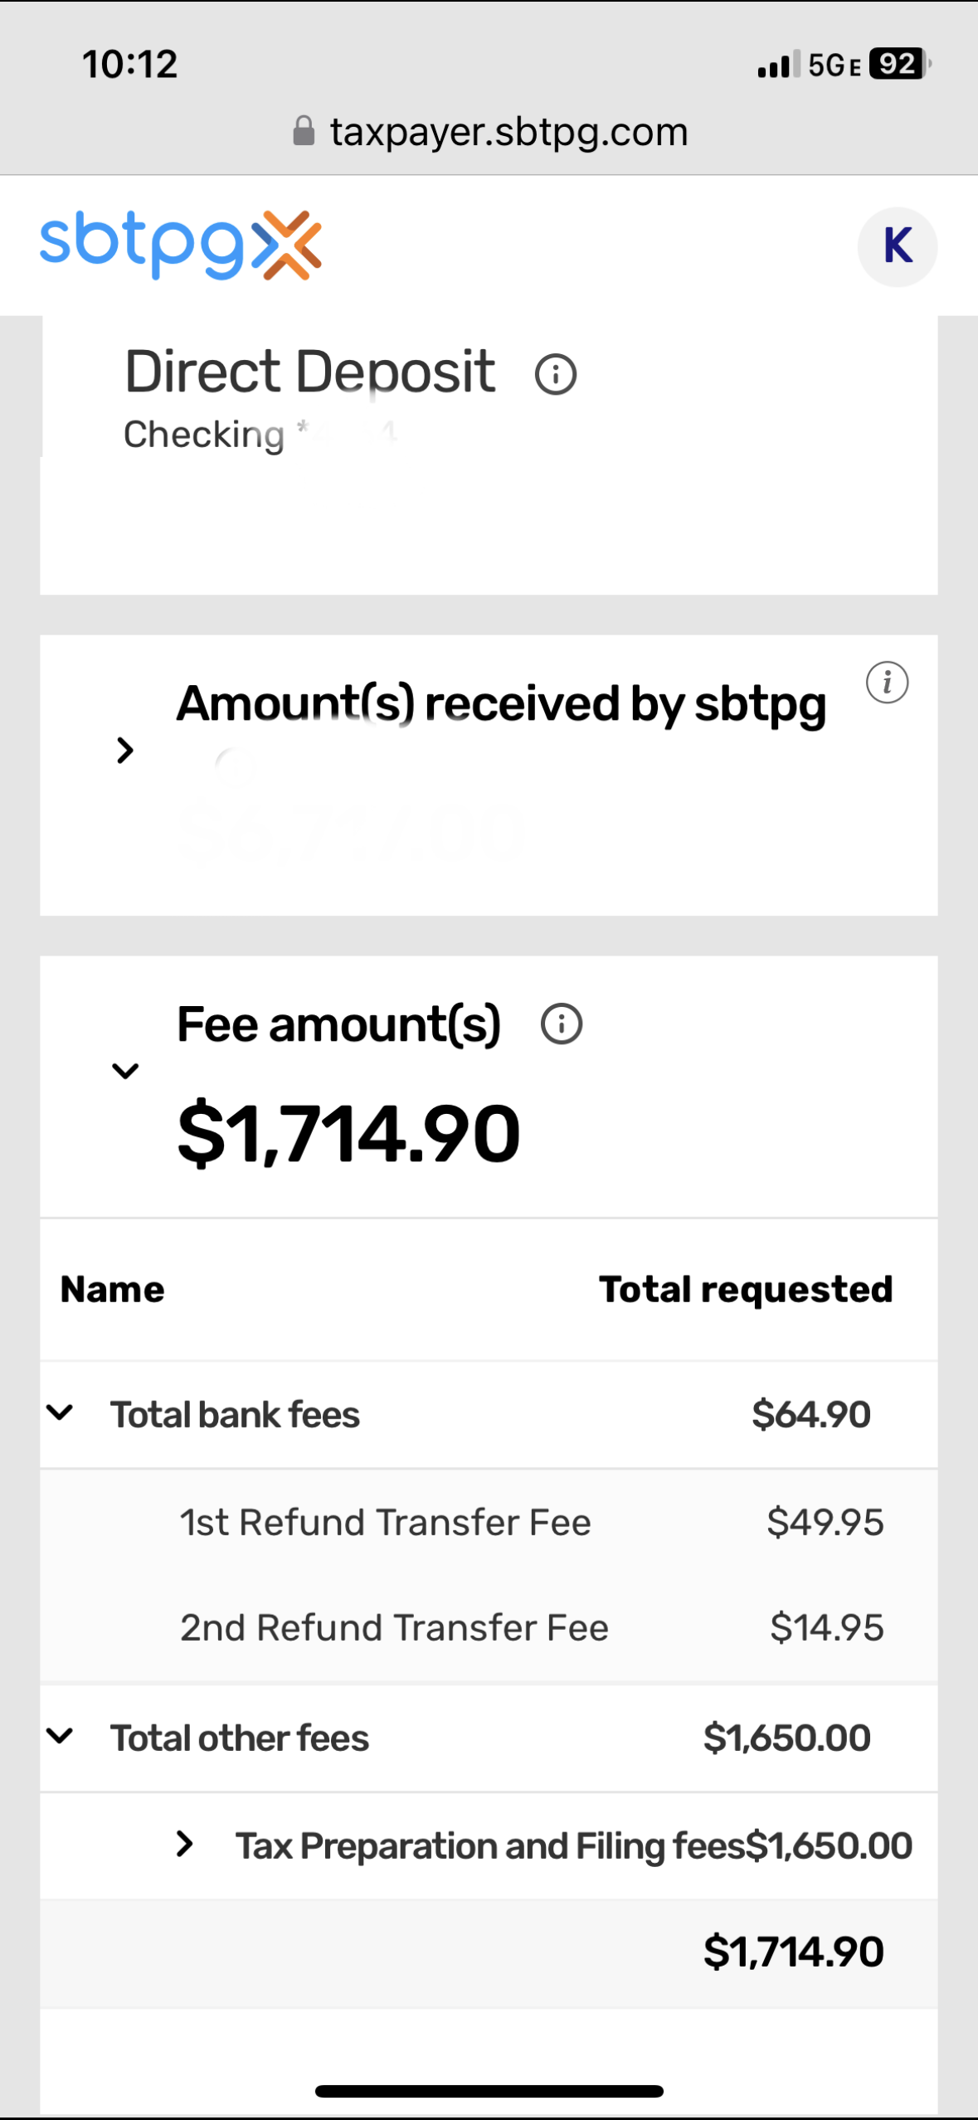Viewport: 978px width, 2120px height.
Task: Expand Tax Preparation and Filing fees
Action: (x=185, y=1844)
